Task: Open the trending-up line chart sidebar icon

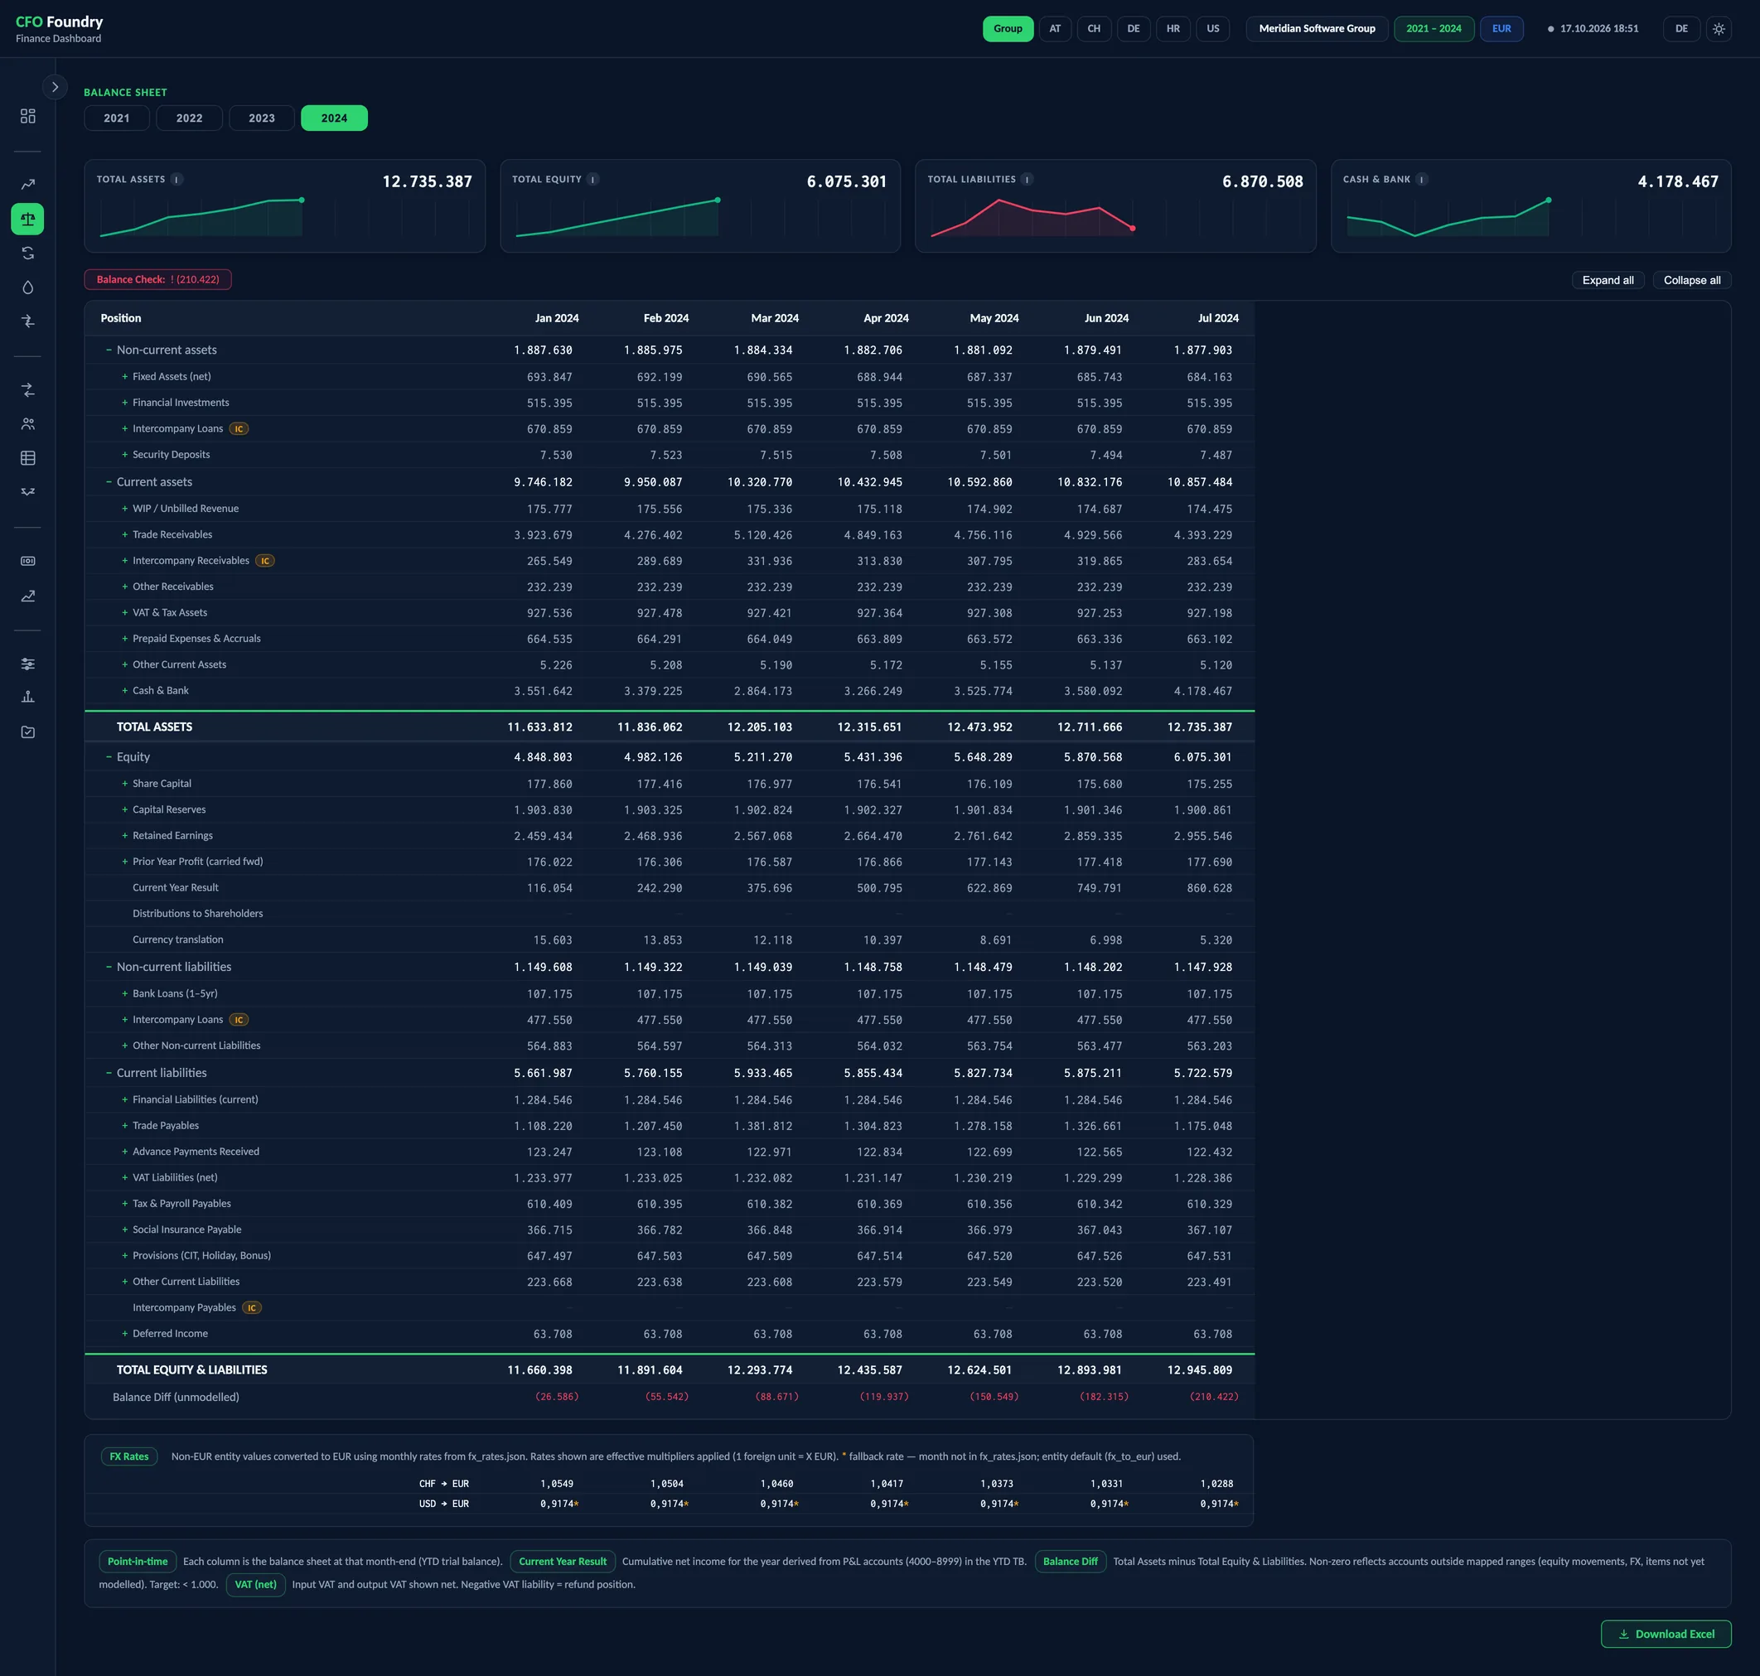Action: [27, 184]
